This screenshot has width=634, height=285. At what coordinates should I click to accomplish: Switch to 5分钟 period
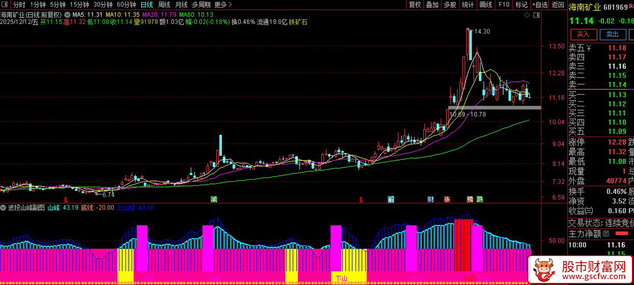coord(58,5)
